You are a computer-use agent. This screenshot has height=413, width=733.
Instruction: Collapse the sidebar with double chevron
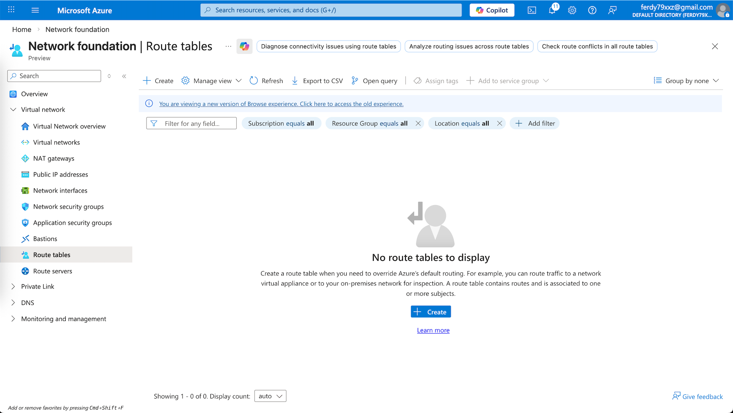pos(124,76)
